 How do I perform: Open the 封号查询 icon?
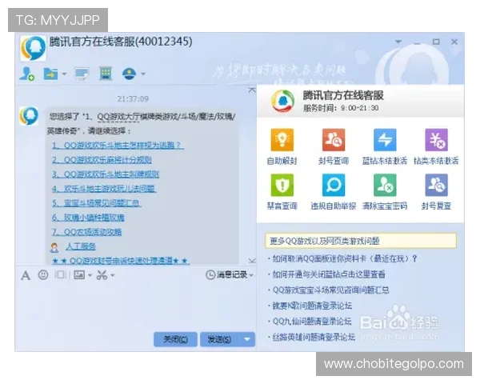[x=334, y=140]
